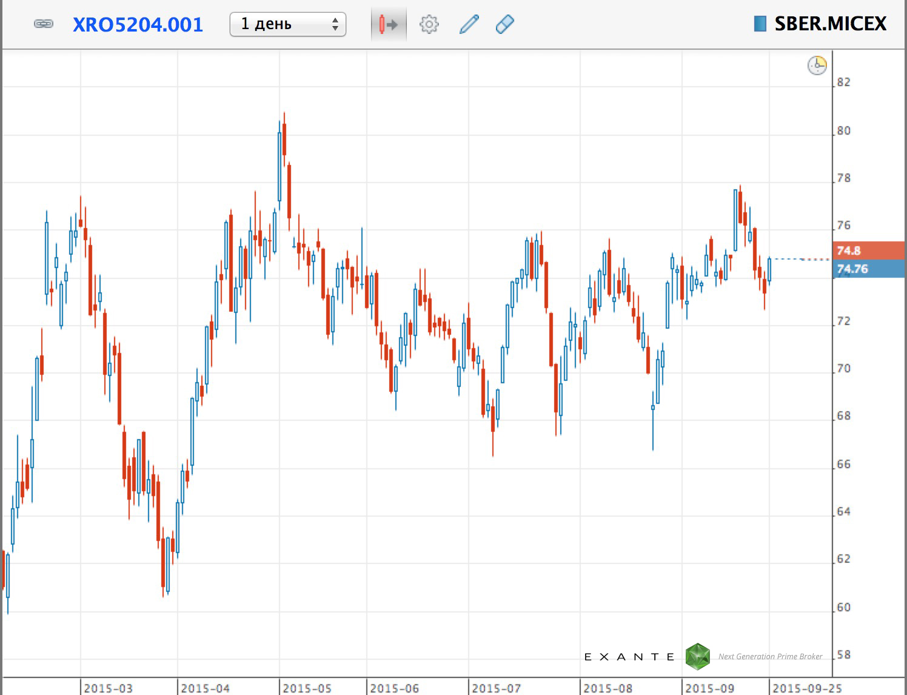Click the SBER.MICEX blue color swatch

[760, 24]
